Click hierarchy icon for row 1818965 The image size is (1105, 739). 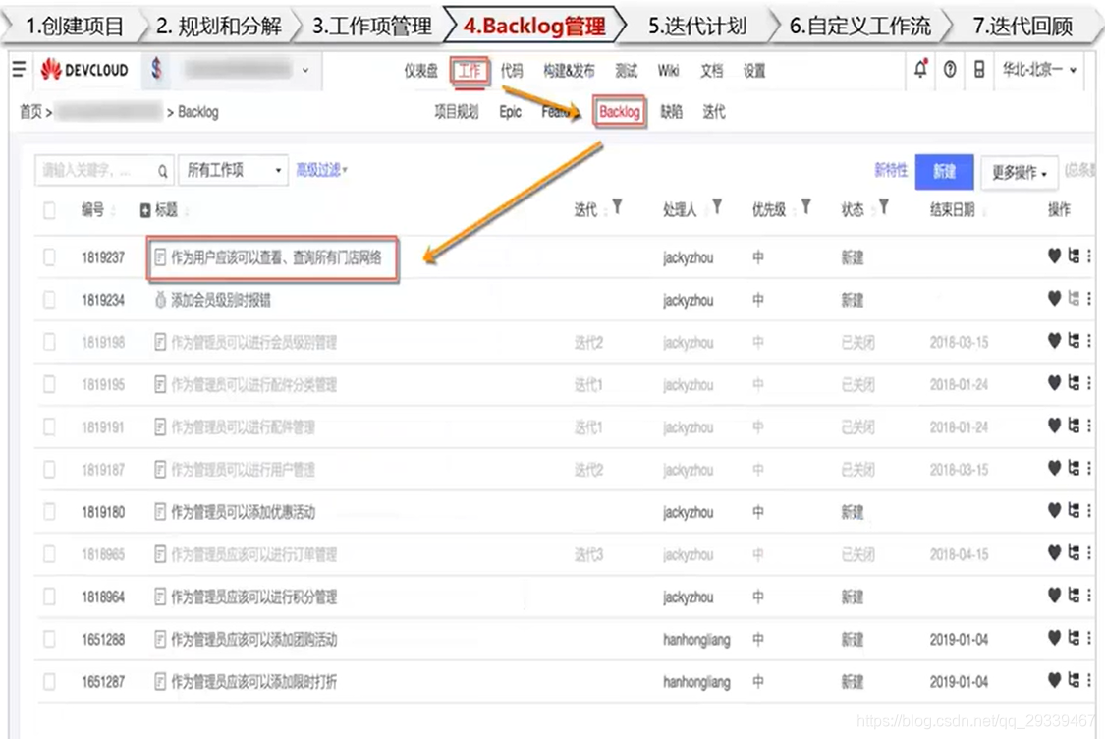coord(1074,553)
